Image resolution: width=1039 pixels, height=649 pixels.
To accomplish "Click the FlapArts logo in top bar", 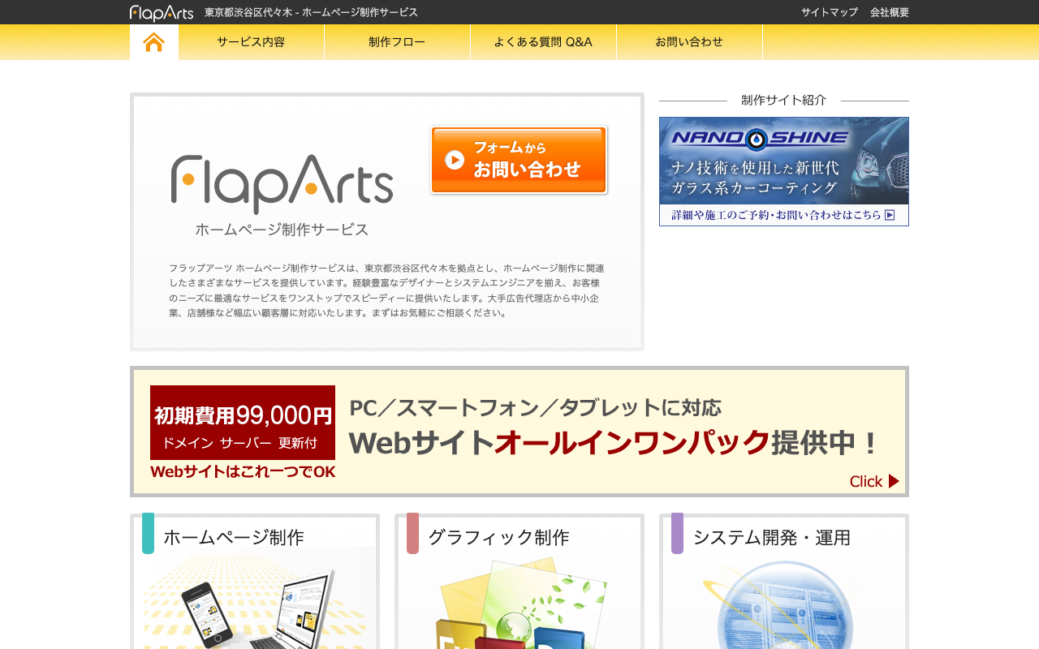I will click(x=162, y=12).
